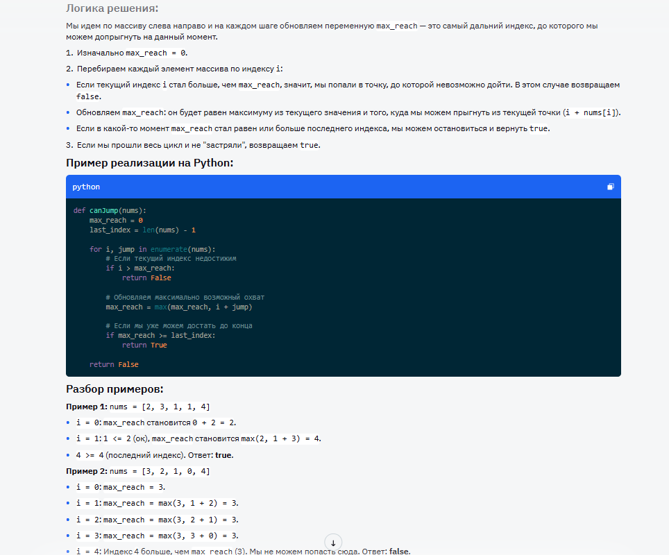Copy the Python code block contents
Viewport: 669px width, 555px height.
610,187
